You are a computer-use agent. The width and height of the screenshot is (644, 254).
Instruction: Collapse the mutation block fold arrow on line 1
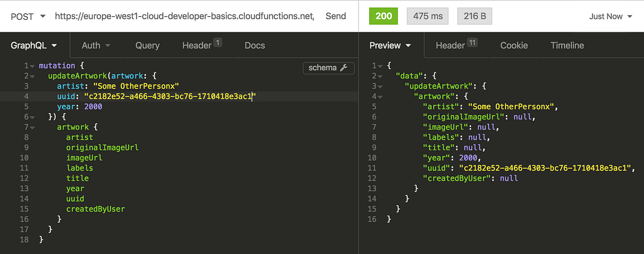(32, 66)
